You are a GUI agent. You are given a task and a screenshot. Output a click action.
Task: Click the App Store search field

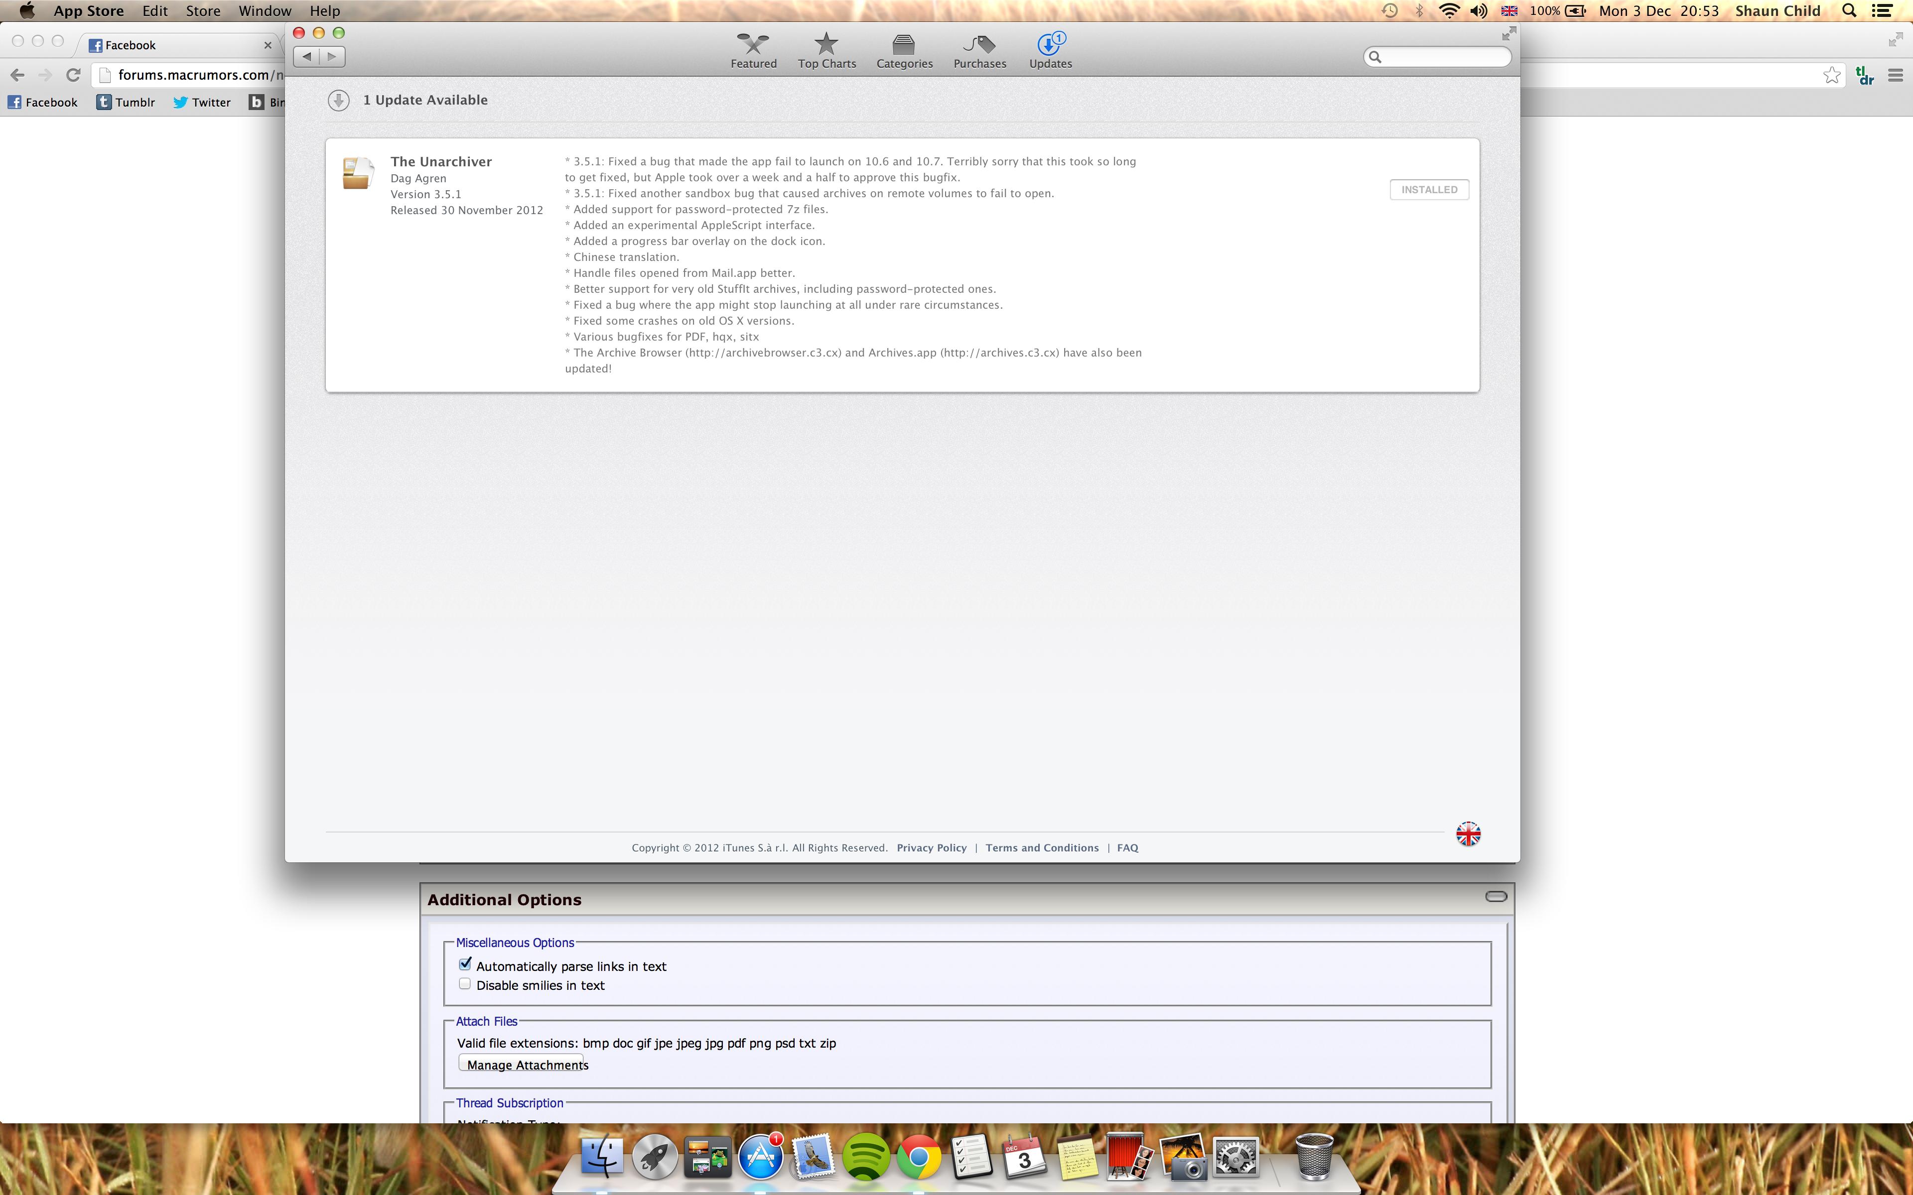click(1437, 57)
